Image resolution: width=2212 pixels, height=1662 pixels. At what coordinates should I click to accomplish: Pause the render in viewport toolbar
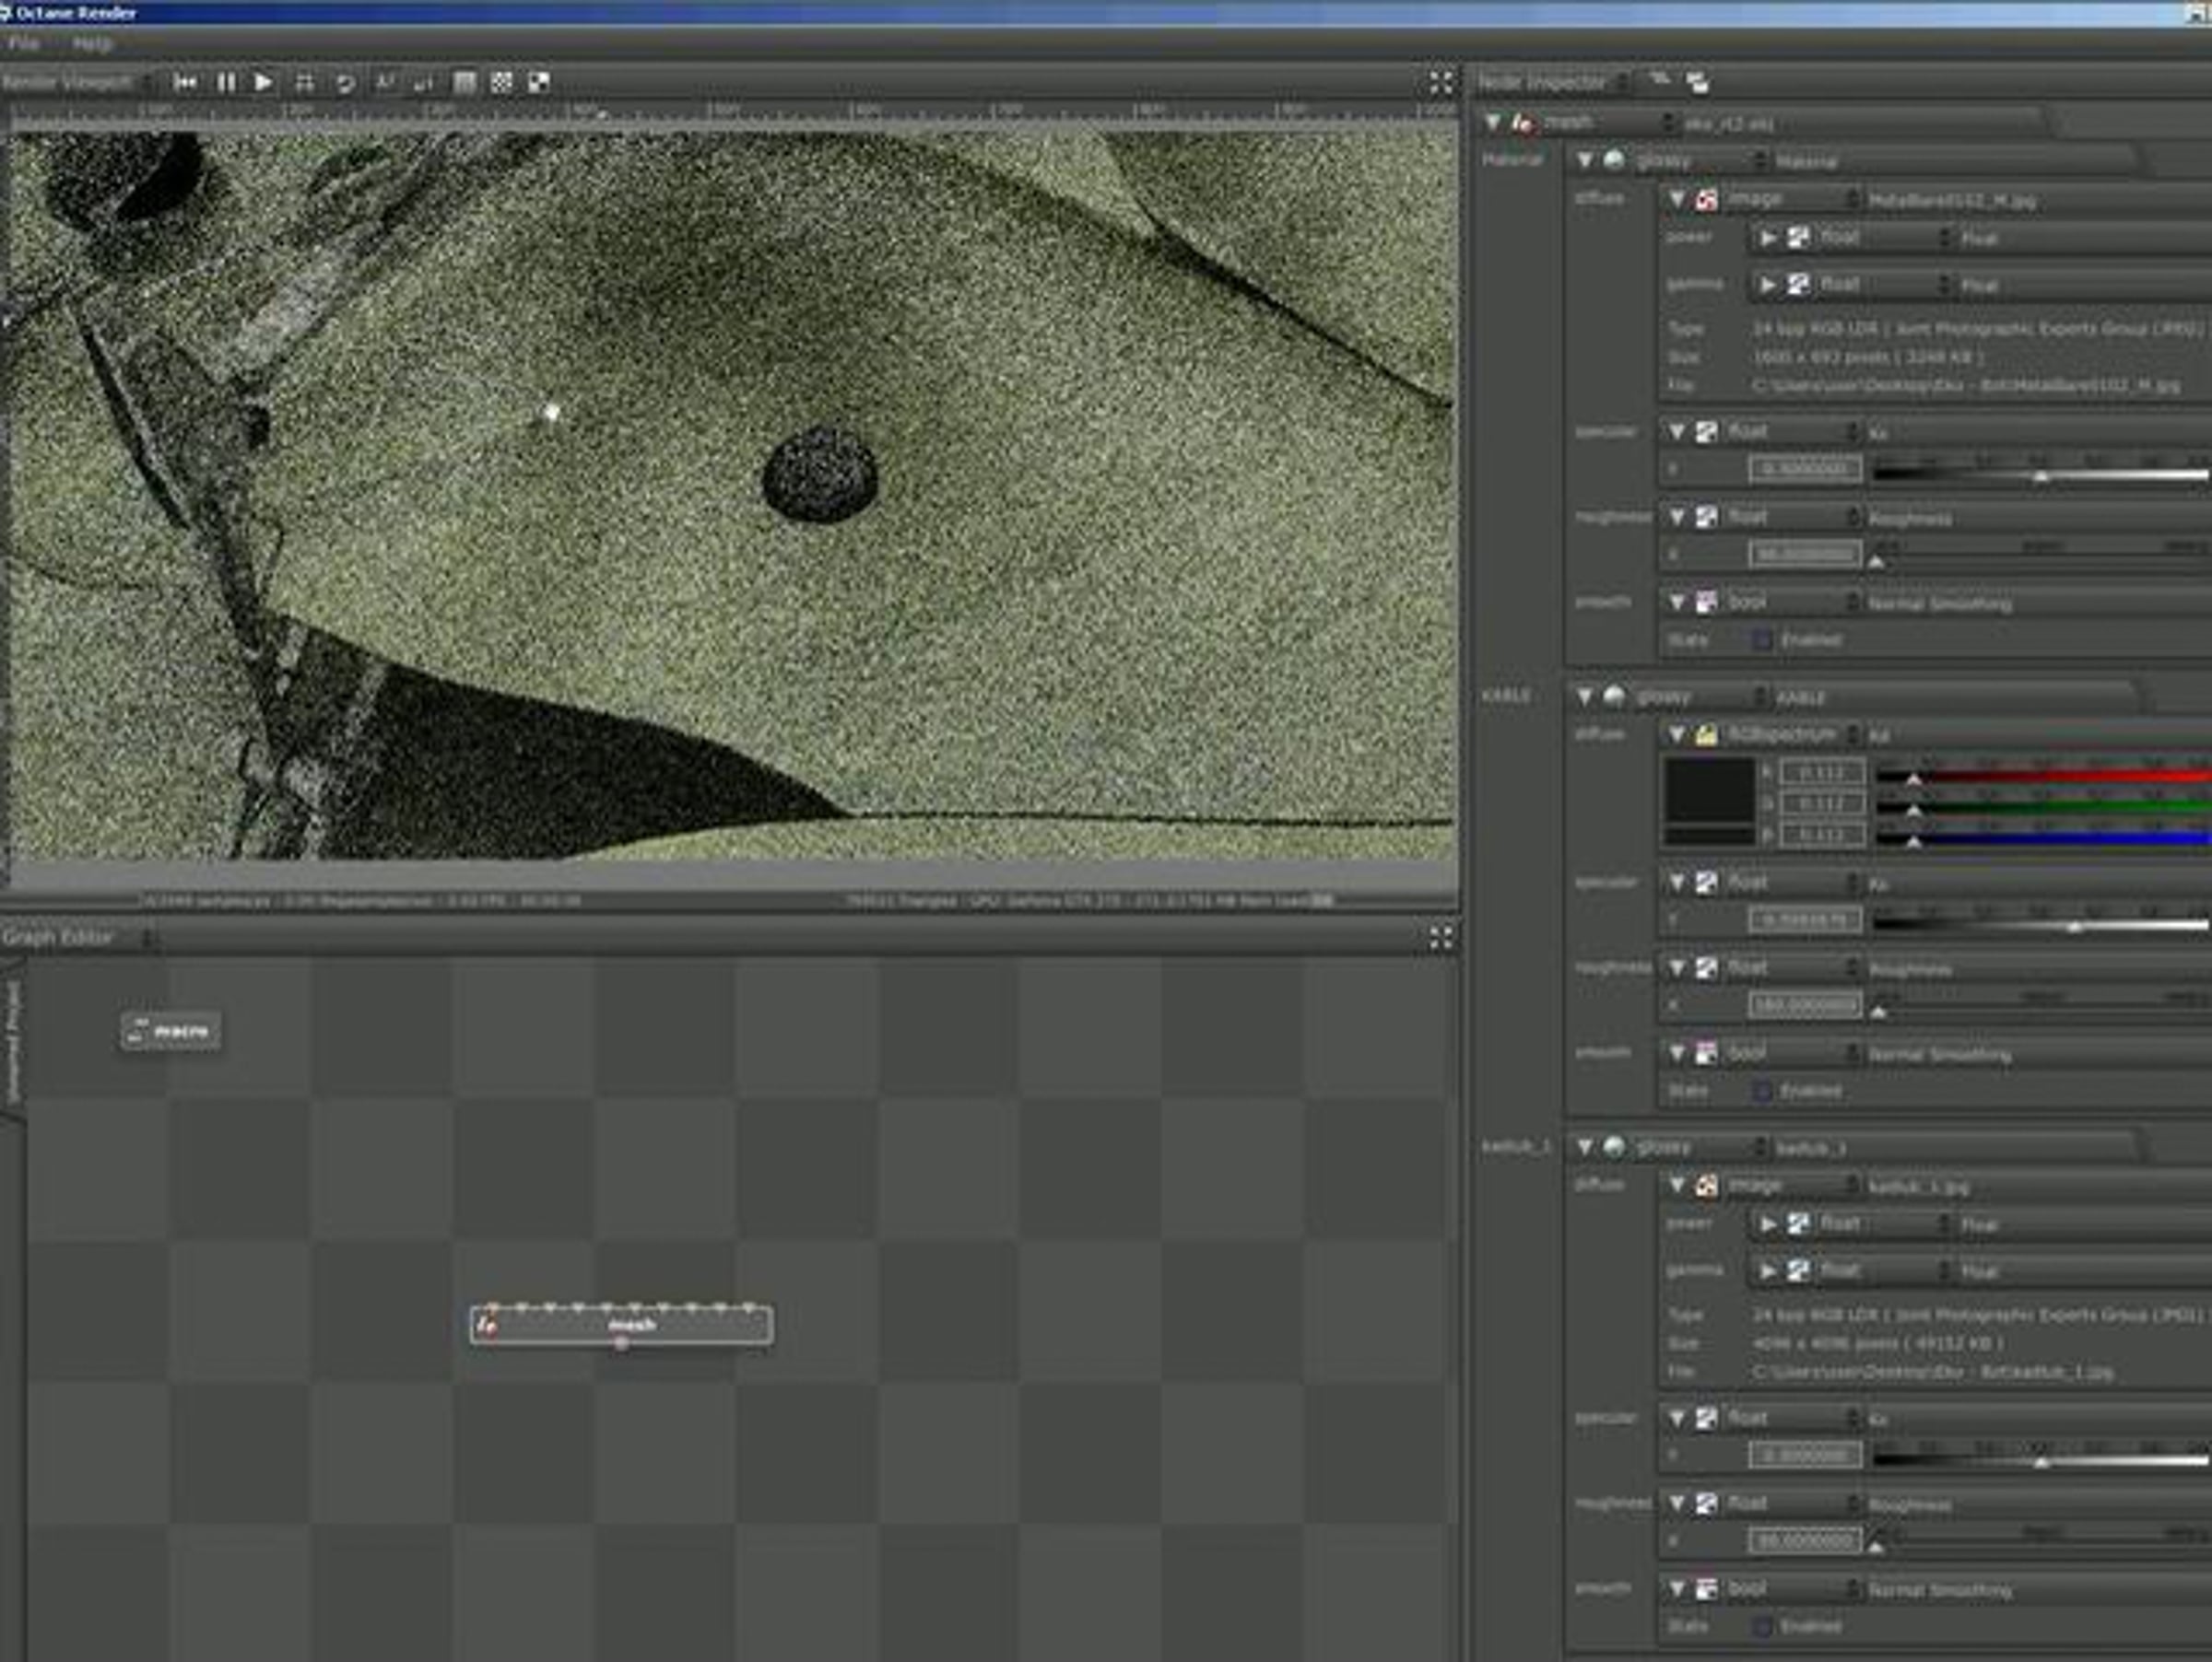[x=226, y=83]
